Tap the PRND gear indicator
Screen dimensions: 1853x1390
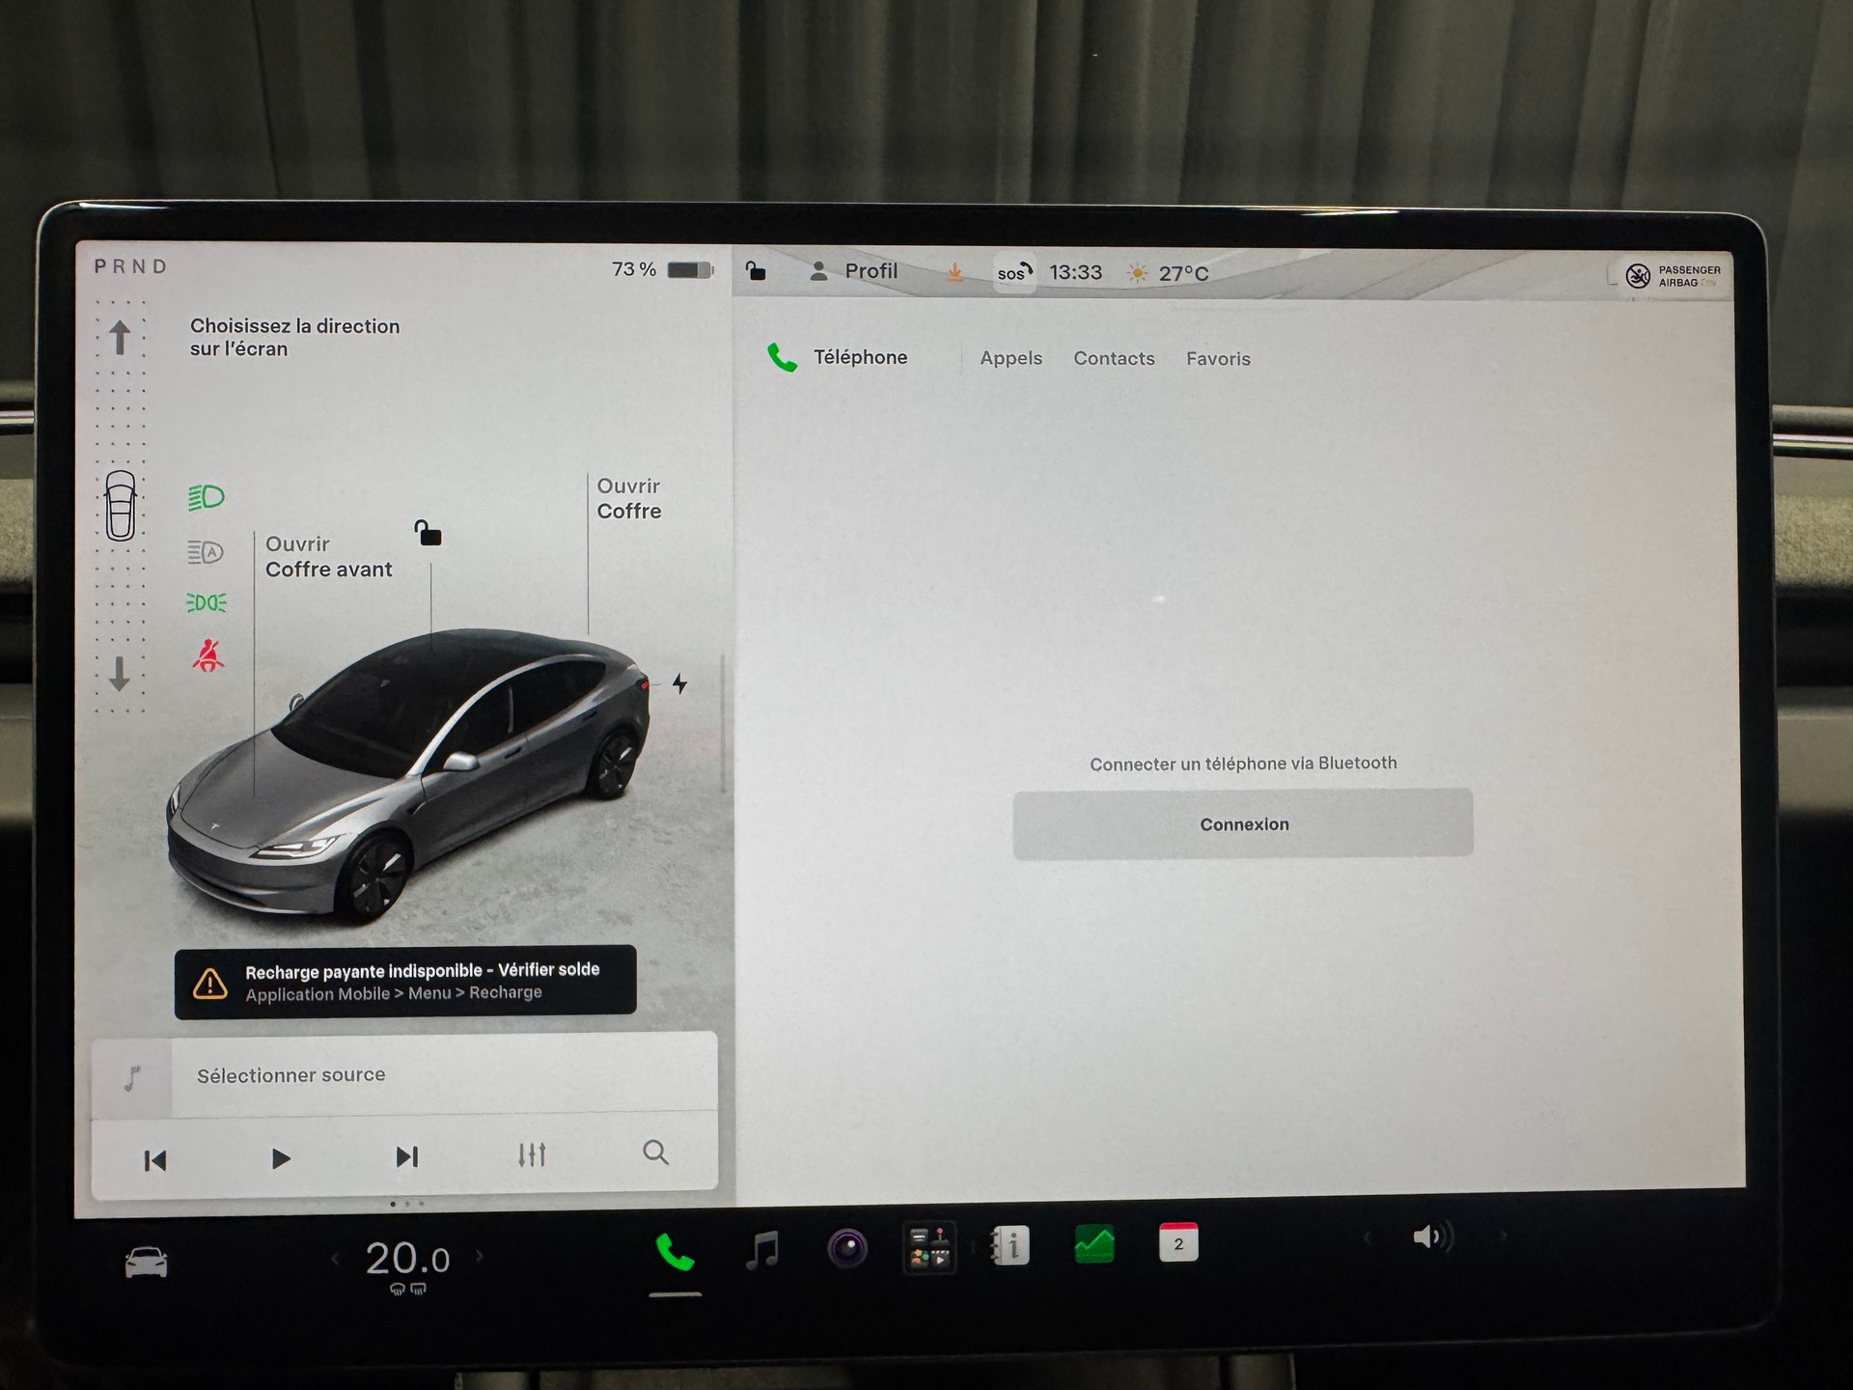point(131,266)
